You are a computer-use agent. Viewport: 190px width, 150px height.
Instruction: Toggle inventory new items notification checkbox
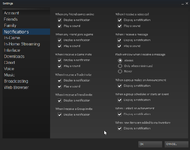pos(120,128)
